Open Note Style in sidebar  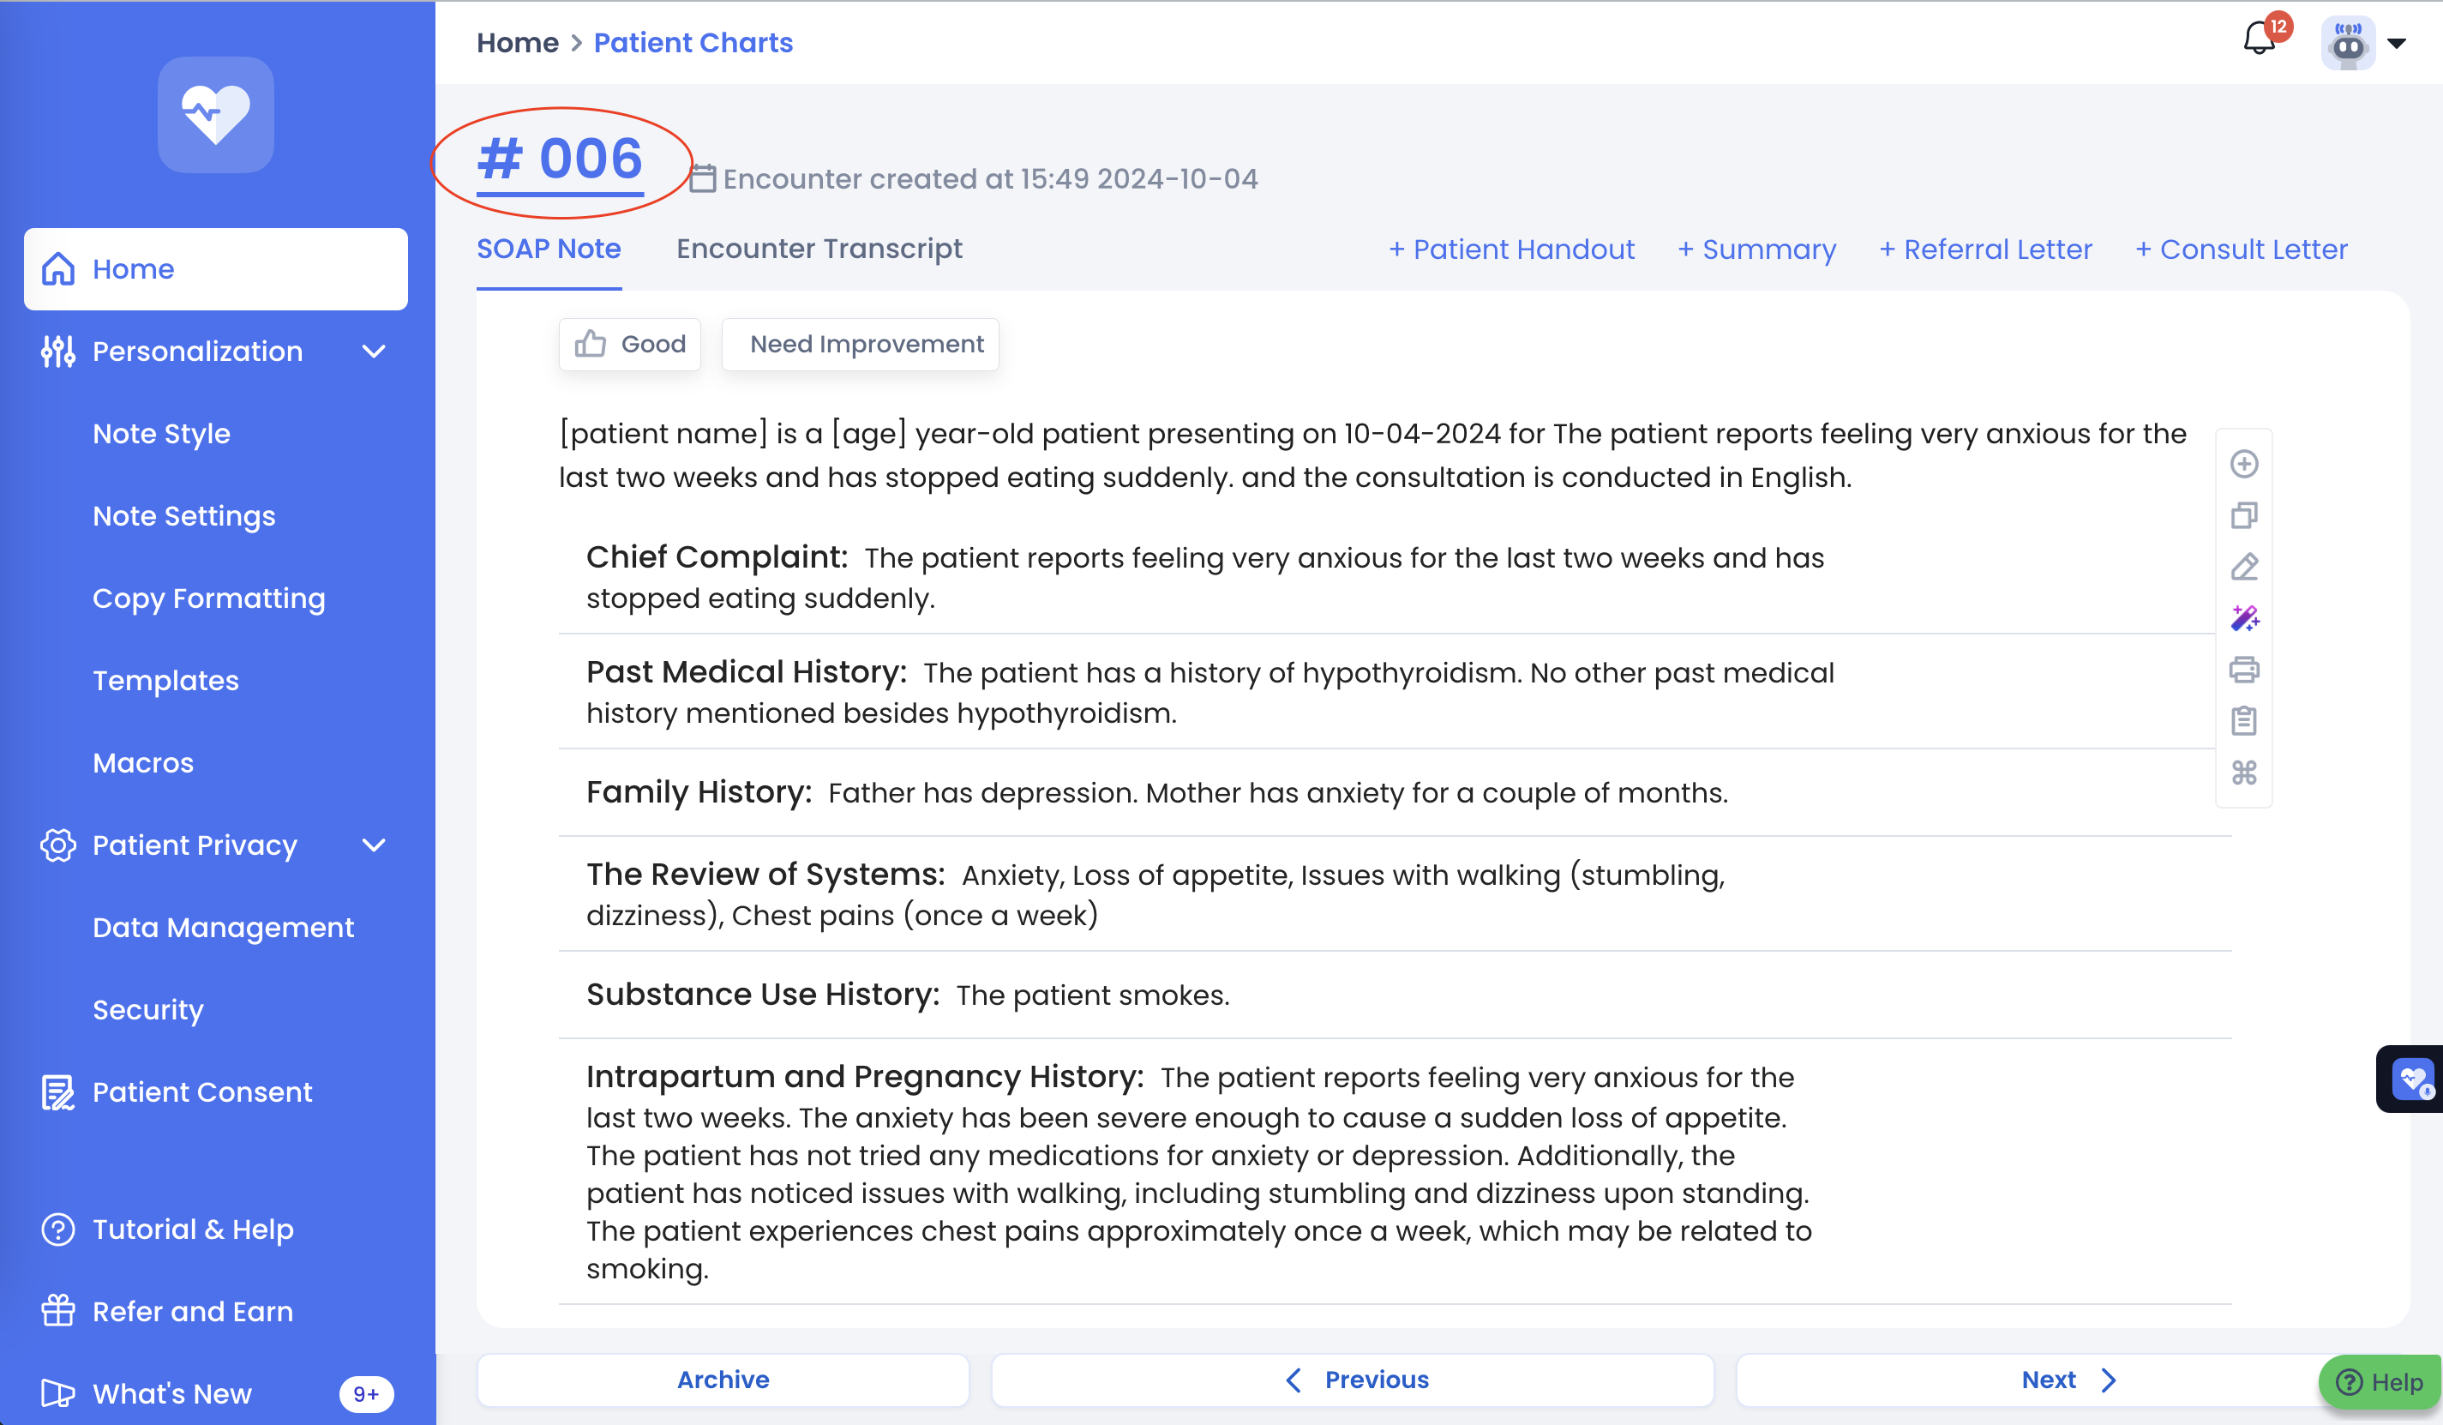(161, 433)
